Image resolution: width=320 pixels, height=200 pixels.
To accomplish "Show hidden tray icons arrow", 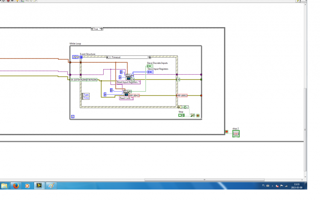I will click(273, 186).
